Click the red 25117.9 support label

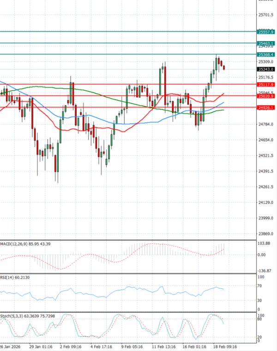point(266,85)
